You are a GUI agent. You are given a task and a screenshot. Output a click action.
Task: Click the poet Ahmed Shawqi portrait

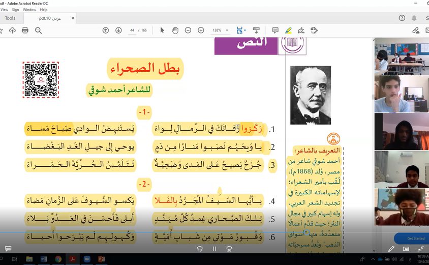click(311, 95)
